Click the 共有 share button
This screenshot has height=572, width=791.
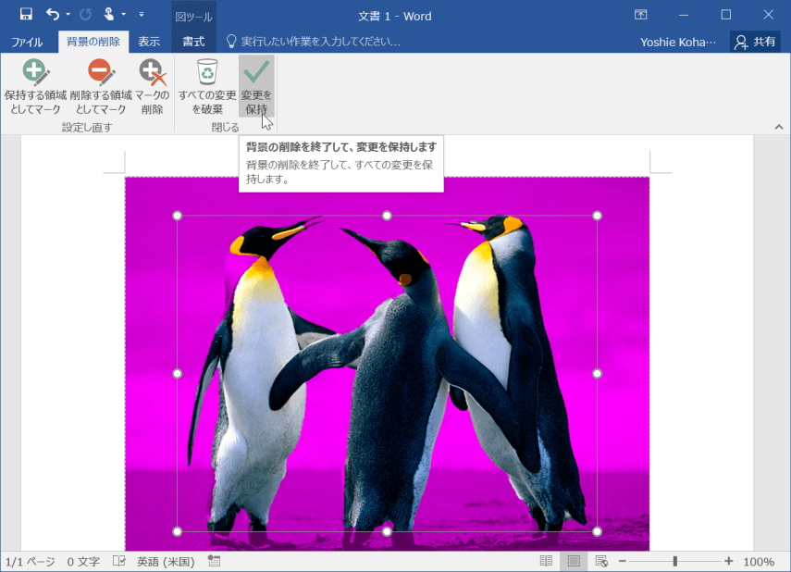tap(755, 42)
